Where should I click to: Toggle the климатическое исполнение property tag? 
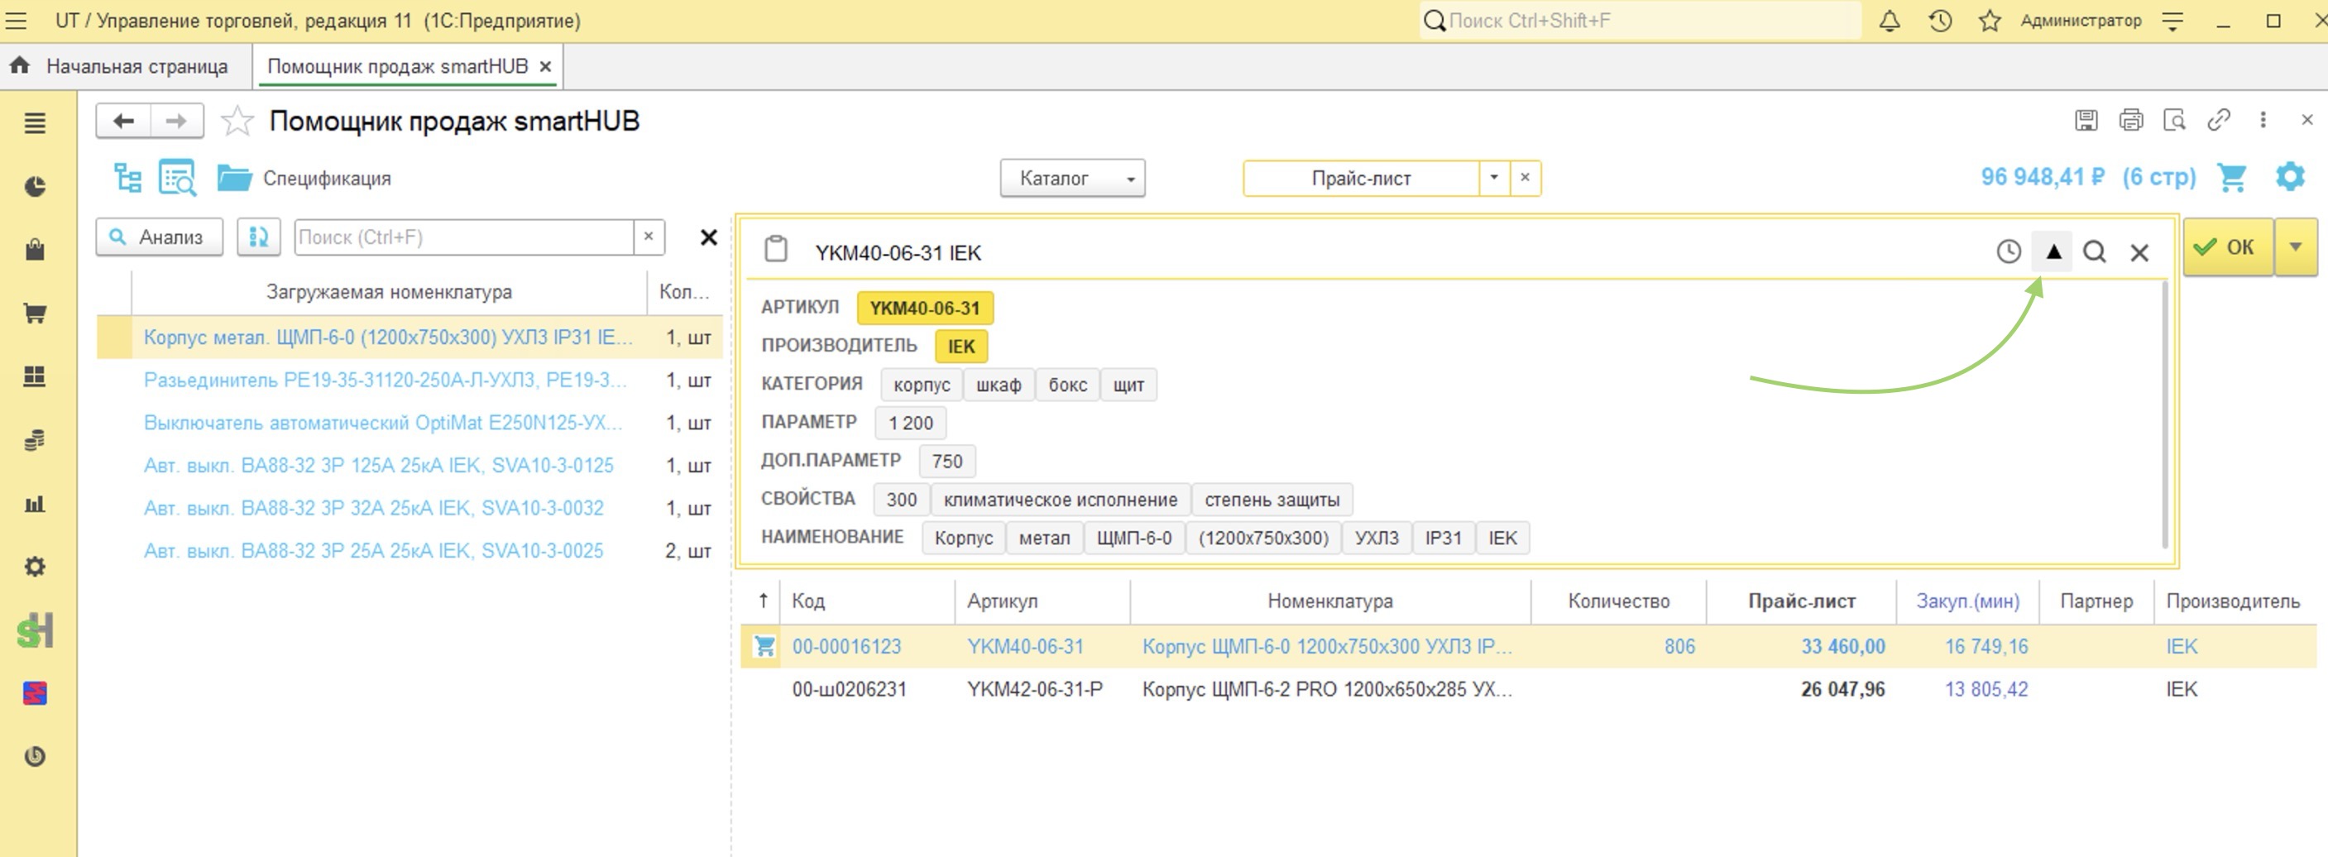click(x=1060, y=500)
